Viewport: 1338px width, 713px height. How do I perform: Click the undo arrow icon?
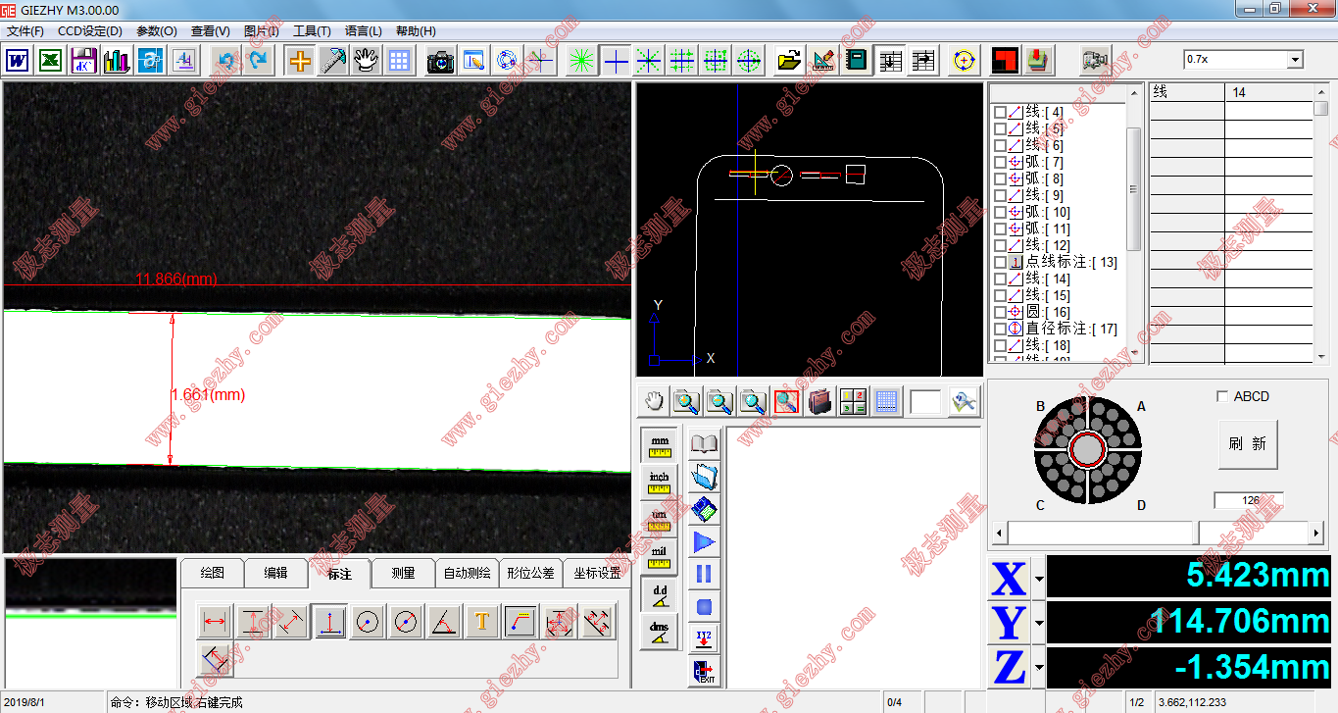click(226, 61)
